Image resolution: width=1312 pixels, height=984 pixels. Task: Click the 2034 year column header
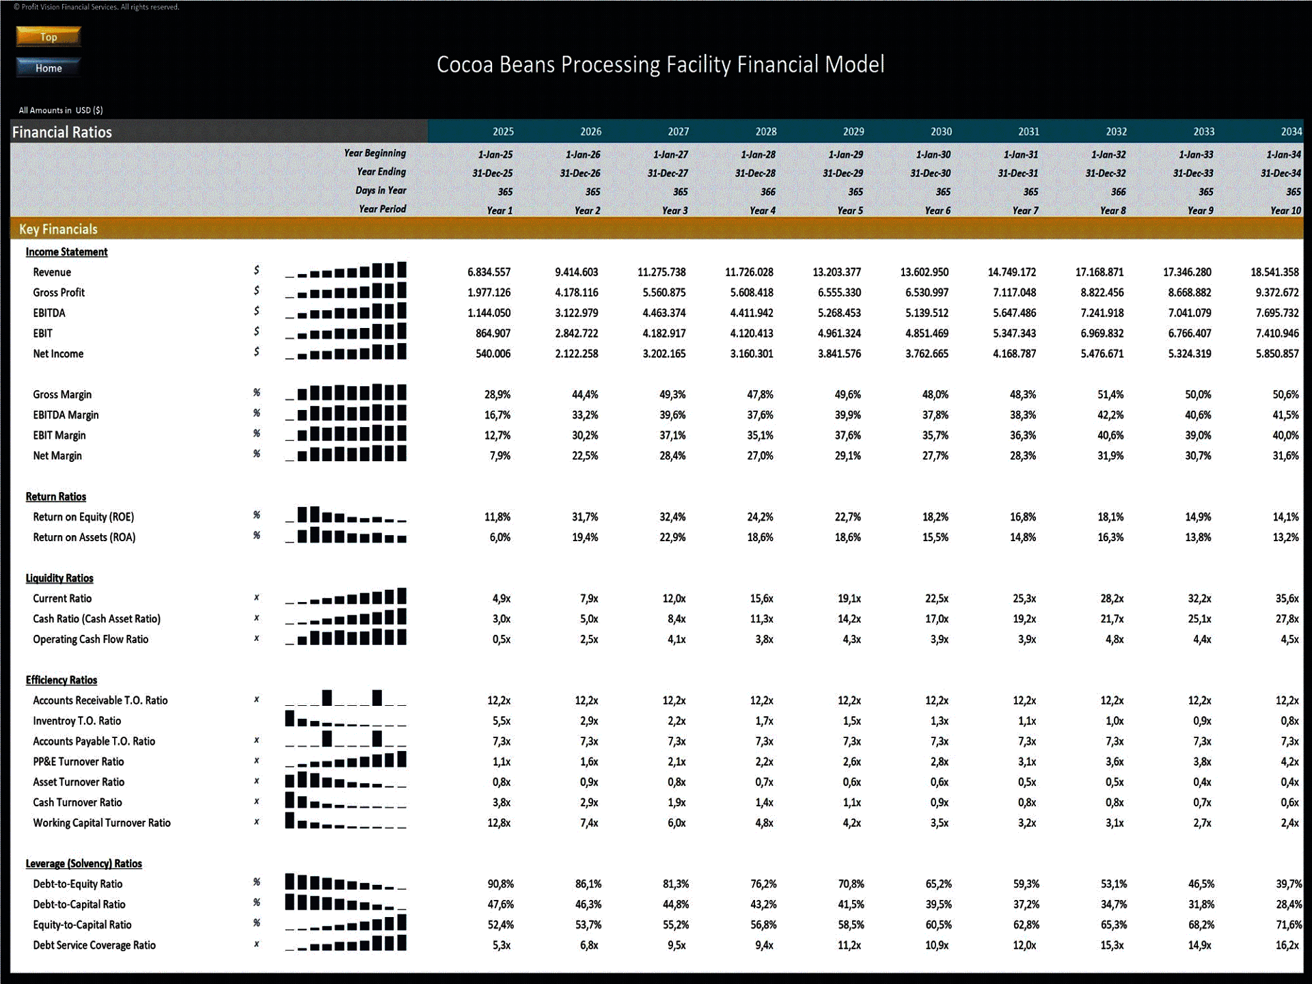1291,131
